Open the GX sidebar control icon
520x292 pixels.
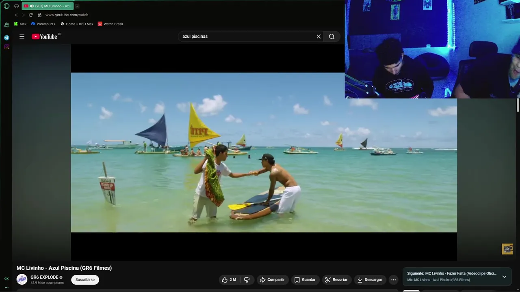point(6,279)
